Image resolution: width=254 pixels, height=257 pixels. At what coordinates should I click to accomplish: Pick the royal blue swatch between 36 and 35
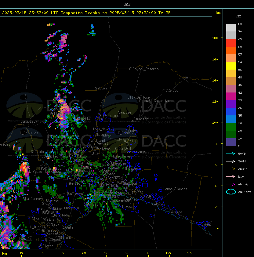pyautogui.click(x=231, y=112)
